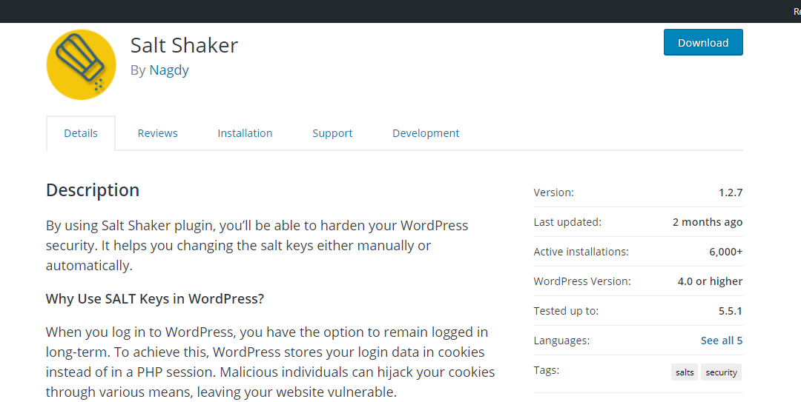Select the Details tab

81,133
